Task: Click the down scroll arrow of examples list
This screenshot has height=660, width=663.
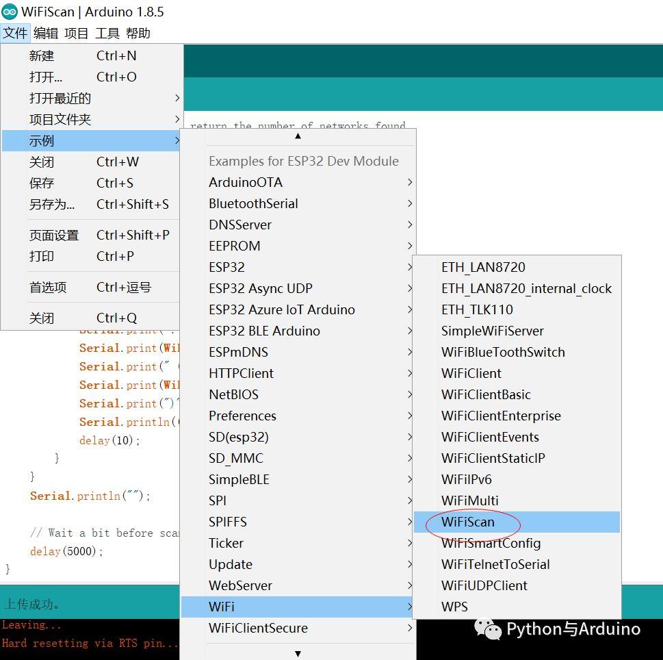Action: (x=298, y=654)
